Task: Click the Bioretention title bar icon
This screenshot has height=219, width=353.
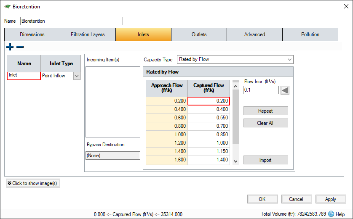Action: [x=7, y=6]
